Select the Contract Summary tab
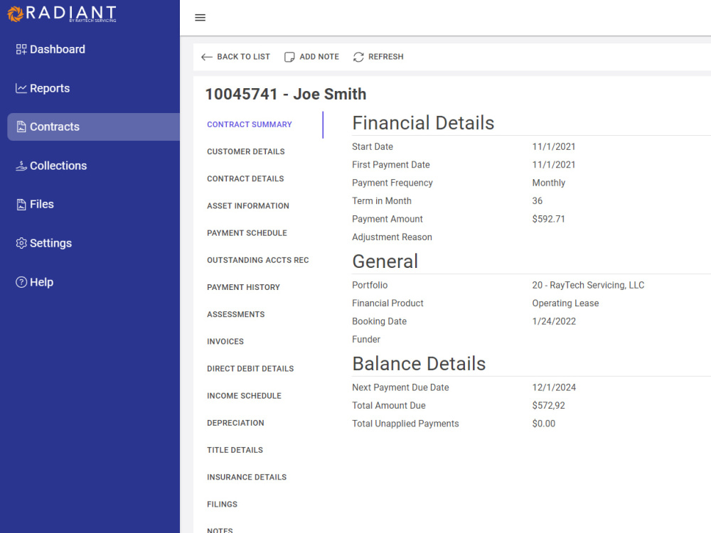Screen dimensions: 711x533 [250, 124]
